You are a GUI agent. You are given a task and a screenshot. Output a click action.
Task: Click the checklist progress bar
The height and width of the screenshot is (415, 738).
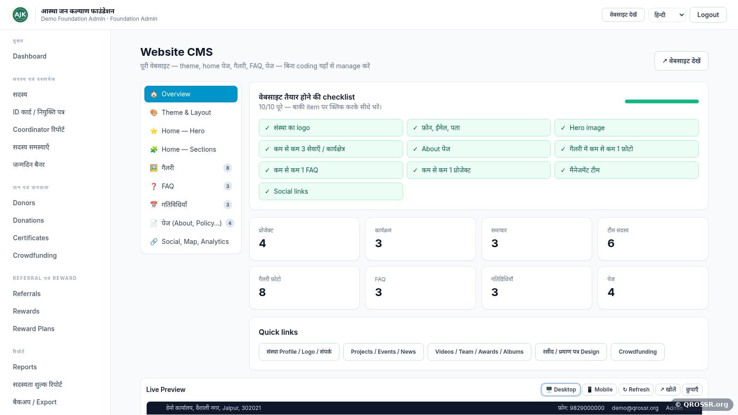pos(661,101)
